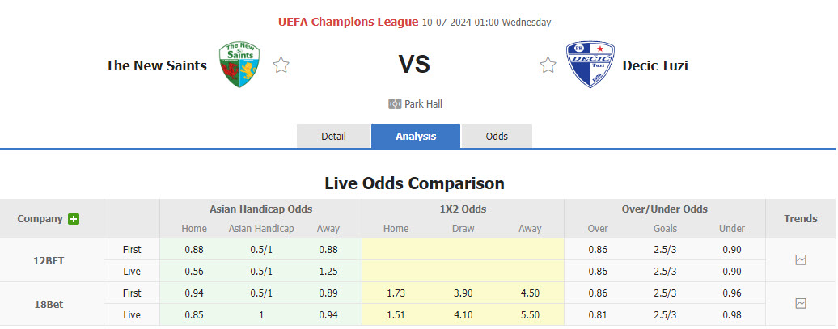Click the Decic Tuzi club crest

tap(590, 65)
